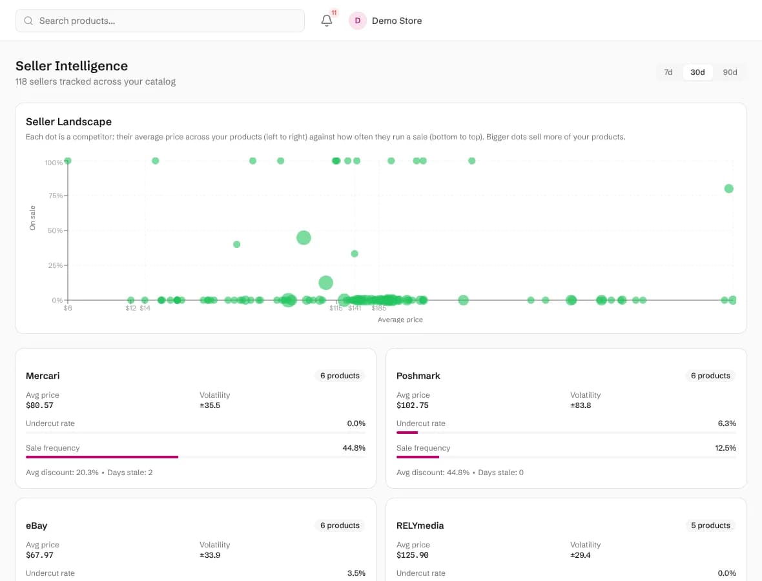The width and height of the screenshot is (762, 581).
Task: Select Poshmark volatility ±83.8
Action: coord(581,405)
